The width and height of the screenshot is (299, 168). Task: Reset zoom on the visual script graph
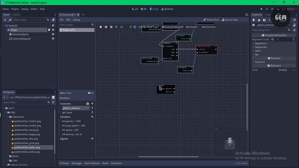pyautogui.click(x=106, y=27)
